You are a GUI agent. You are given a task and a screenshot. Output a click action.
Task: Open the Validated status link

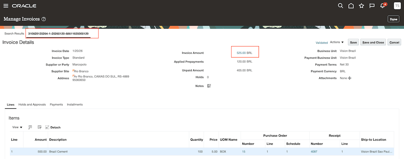pyautogui.click(x=322, y=42)
